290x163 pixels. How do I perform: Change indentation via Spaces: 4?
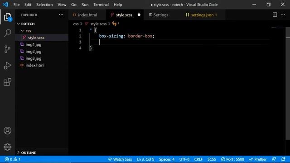(167, 159)
